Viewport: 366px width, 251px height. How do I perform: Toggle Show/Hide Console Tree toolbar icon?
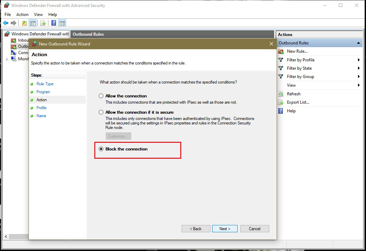click(x=33, y=23)
